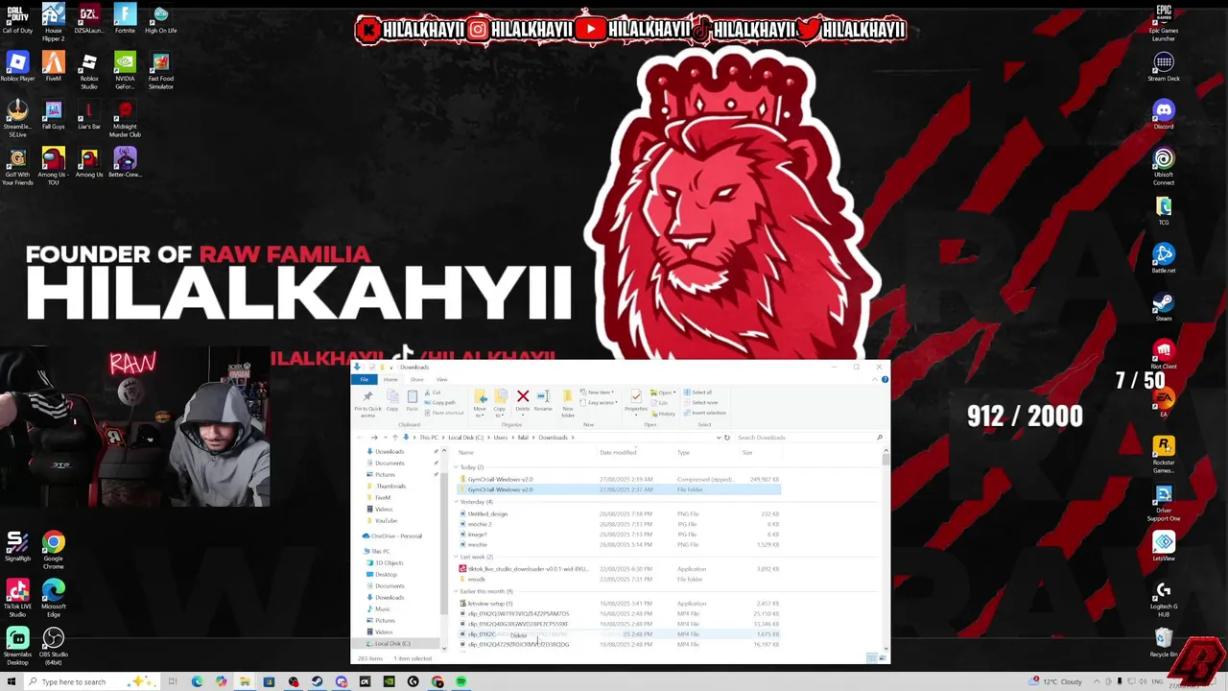Expand the address bar history dropdown

point(719,438)
